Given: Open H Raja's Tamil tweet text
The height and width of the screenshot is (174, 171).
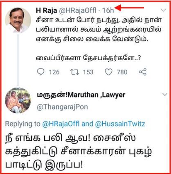Looking at the screenshot, I should [x=99, y=39].
